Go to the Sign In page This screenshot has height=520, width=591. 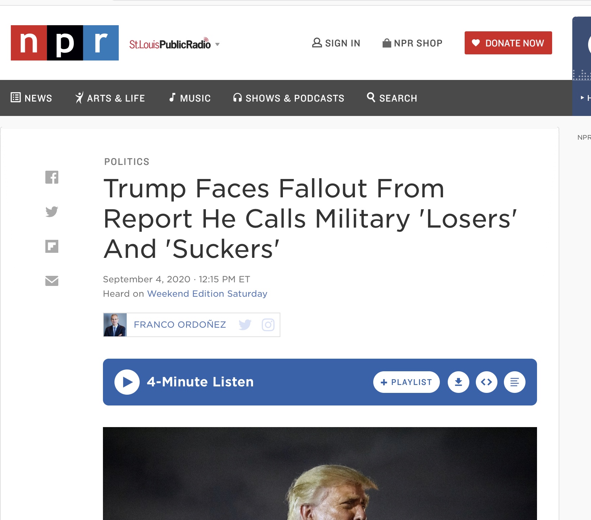click(336, 43)
